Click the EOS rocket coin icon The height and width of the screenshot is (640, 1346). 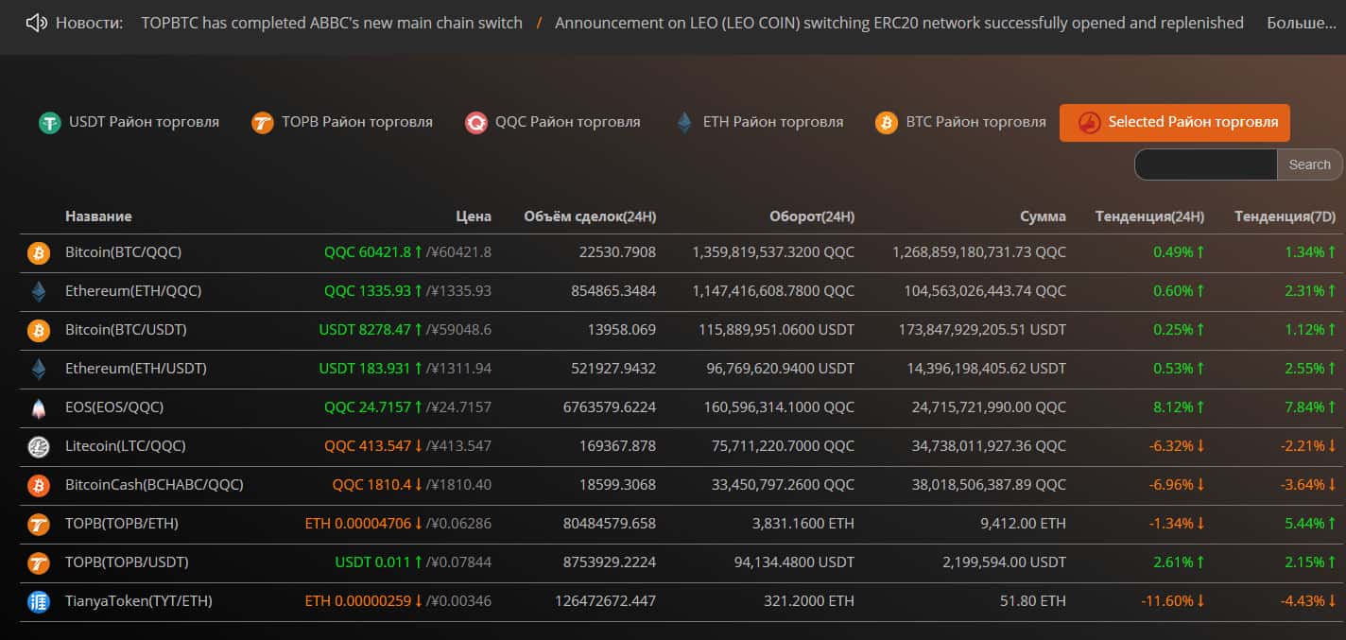point(39,407)
